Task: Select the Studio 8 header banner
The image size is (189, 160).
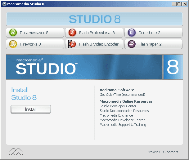Action: (94, 19)
